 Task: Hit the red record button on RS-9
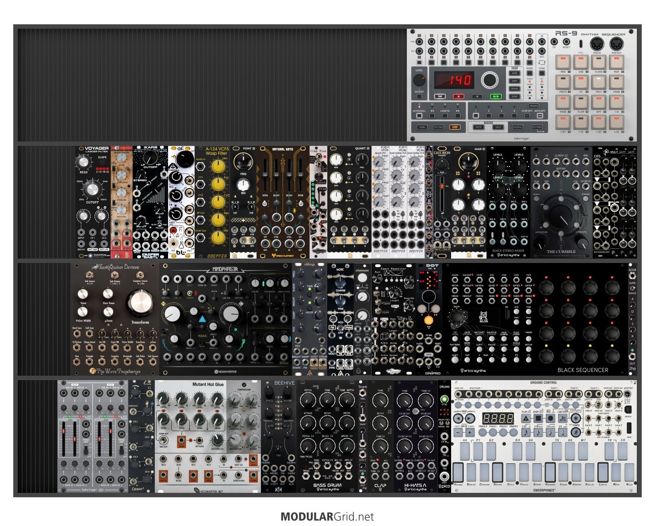coord(459,96)
